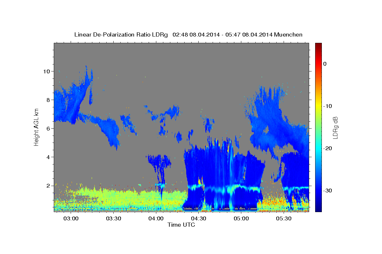Click the '10' height tick label
This screenshot has width=382, height=254.
[46, 71]
